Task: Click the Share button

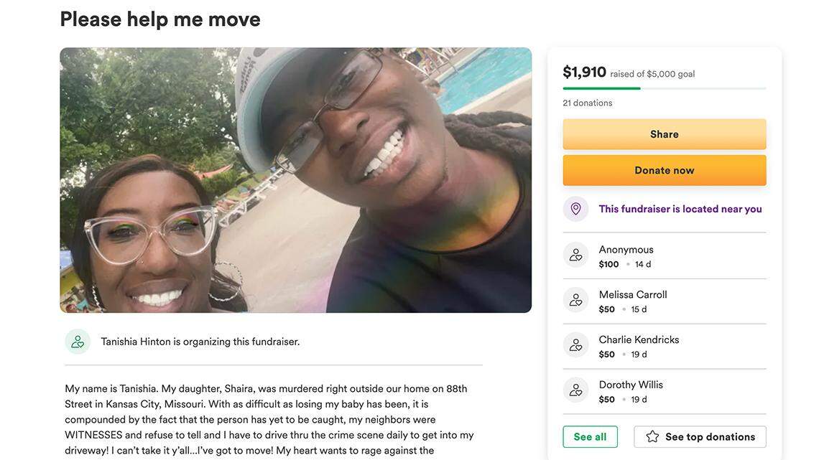Action: point(665,134)
